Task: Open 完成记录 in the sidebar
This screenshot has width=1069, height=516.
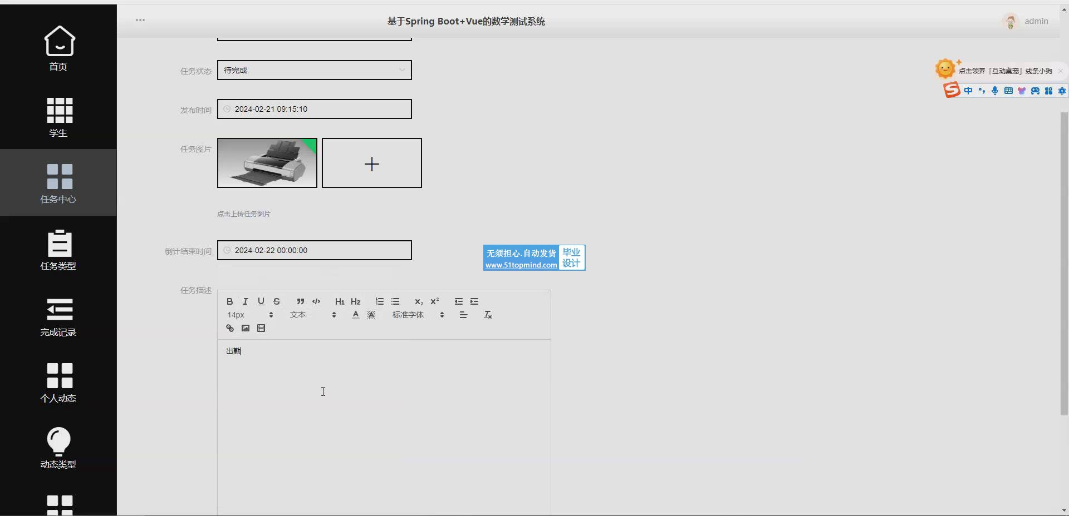Action: 58,315
